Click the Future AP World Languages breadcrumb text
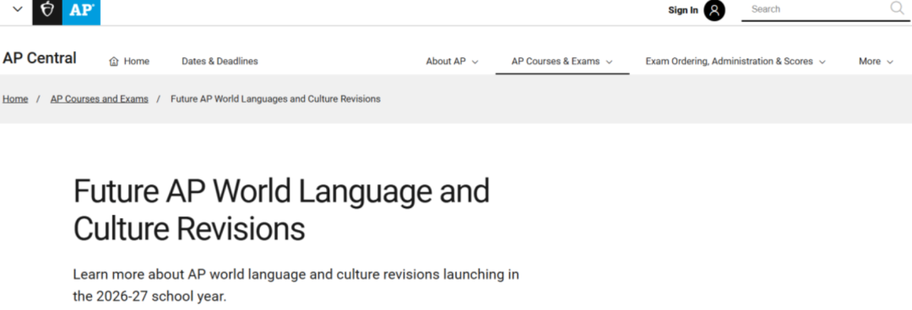This screenshot has height=310, width=912. click(275, 99)
